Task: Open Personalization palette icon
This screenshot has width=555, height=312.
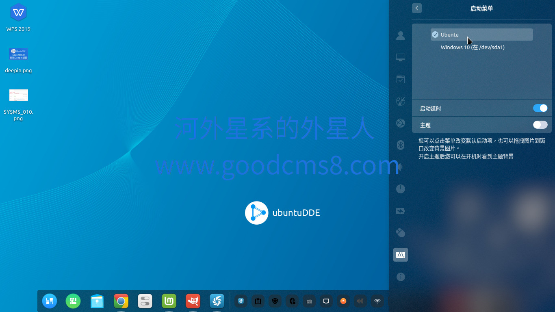Action: point(401,101)
